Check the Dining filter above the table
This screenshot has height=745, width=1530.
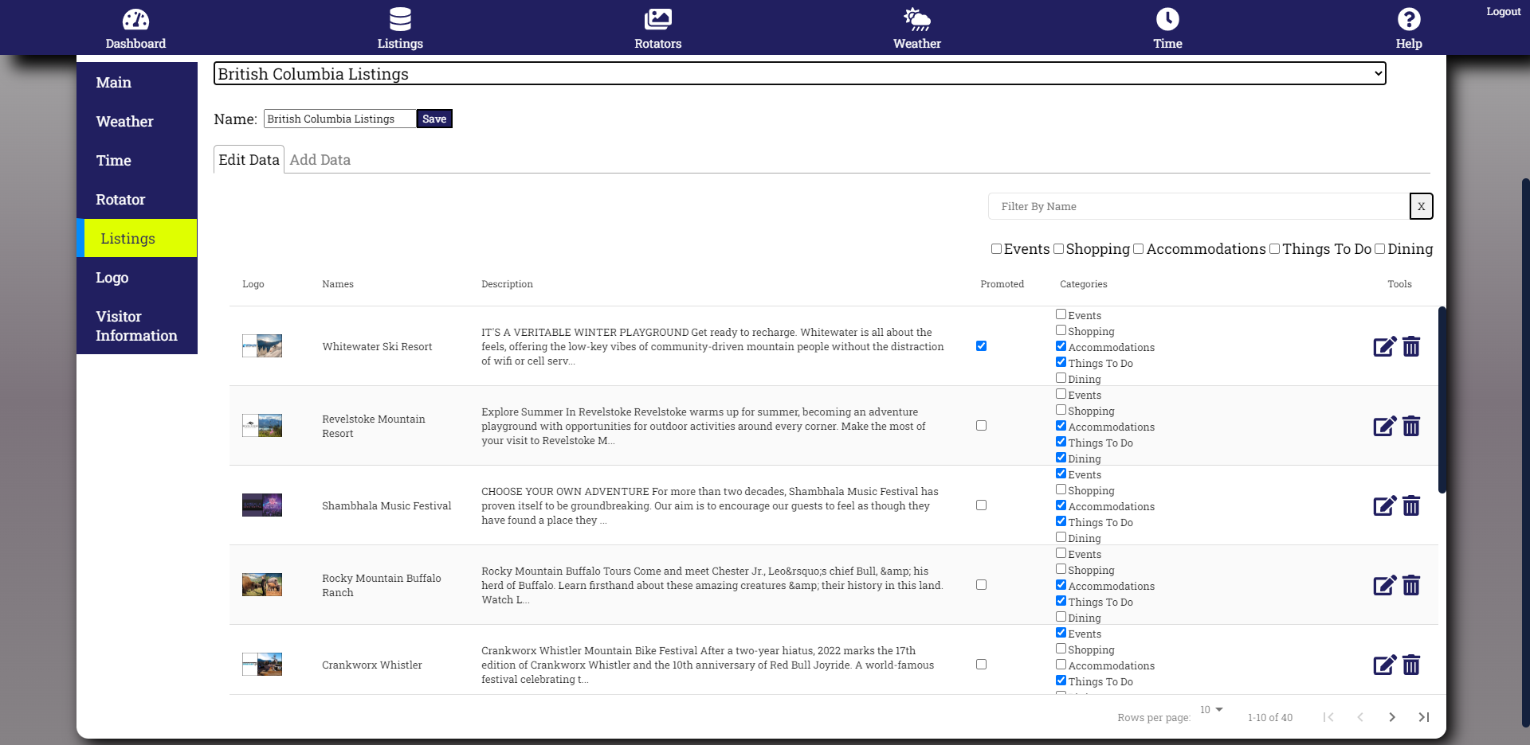1379,248
